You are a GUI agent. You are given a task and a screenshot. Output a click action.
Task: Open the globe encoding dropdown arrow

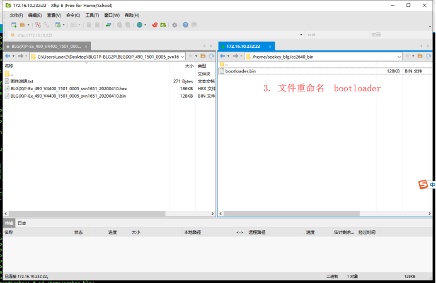pos(145,25)
